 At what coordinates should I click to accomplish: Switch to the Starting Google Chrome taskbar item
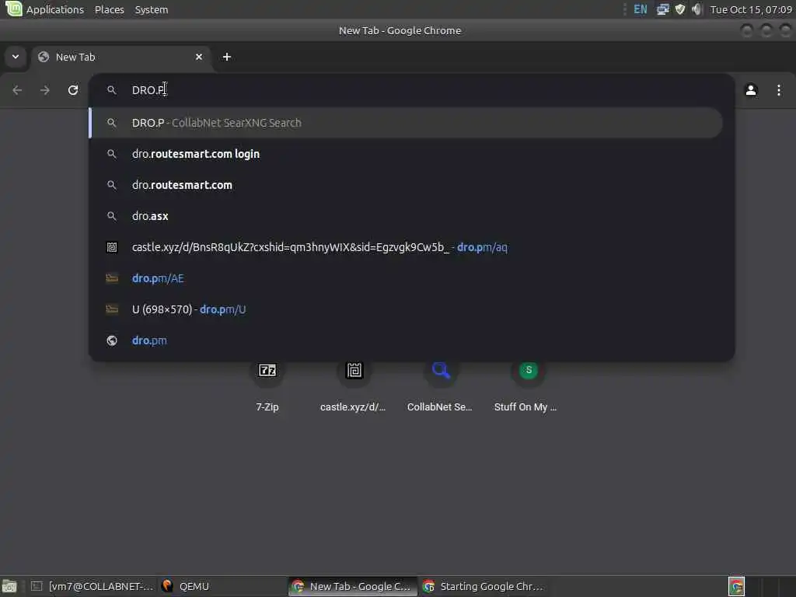pos(485,586)
